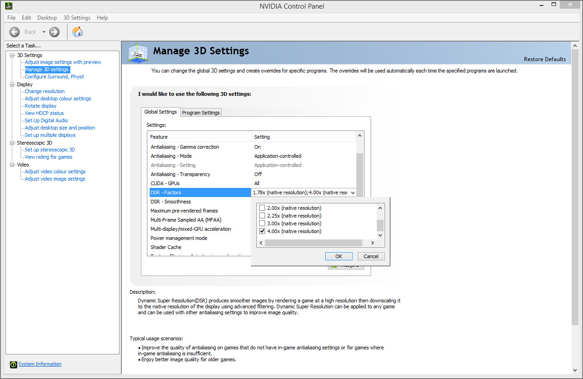Image resolution: width=583 pixels, height=379 pixels.
Task: Open Adjust desktop size and position
Action: [x=60, y=128]
